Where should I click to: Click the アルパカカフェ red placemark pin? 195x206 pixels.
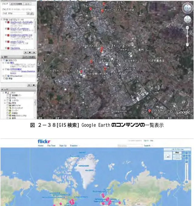(x=90, y=9)
